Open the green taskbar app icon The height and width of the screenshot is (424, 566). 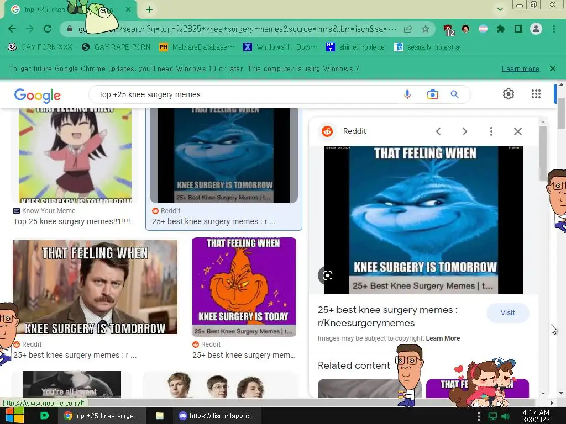[44, 416]
